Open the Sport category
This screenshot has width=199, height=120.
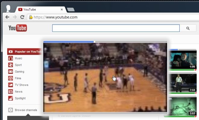[x=18, y=65]
